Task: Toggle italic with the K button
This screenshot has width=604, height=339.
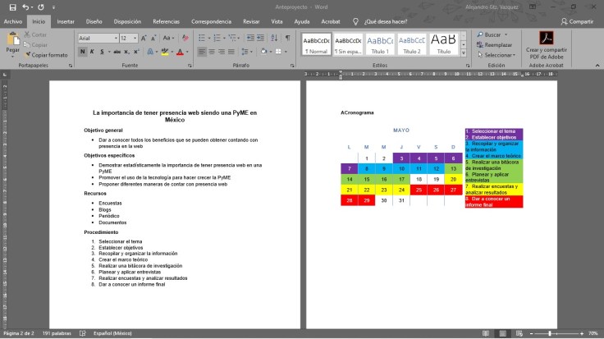Action: pyautogui.click(x=92, y=52)
